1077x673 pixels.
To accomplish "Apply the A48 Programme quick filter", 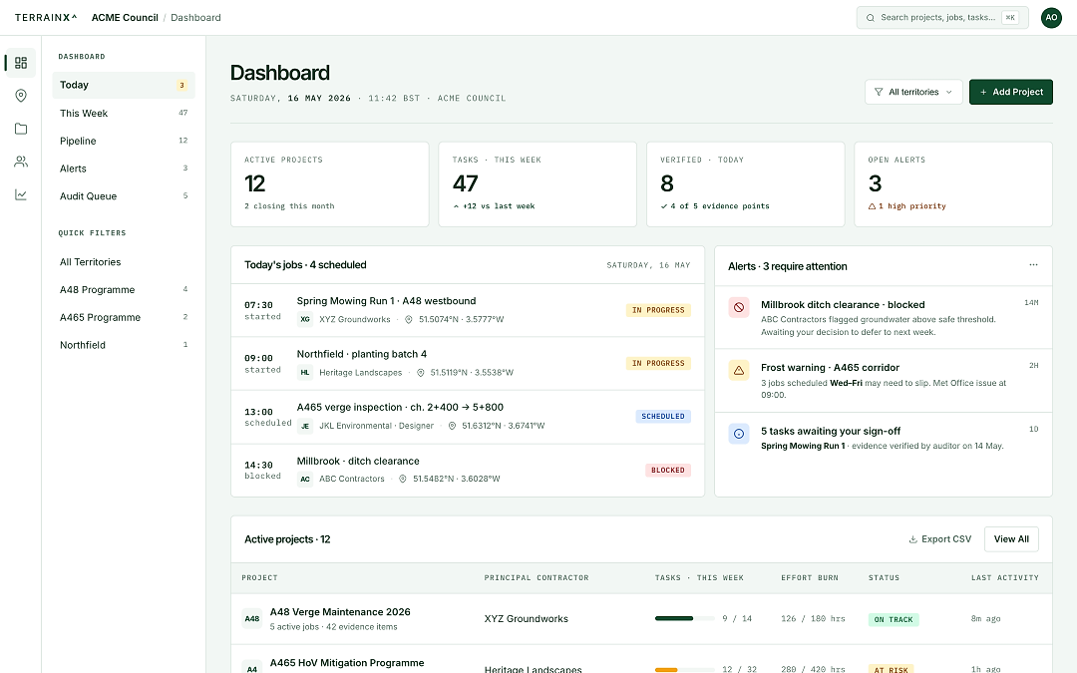I will tap(124, 290).
